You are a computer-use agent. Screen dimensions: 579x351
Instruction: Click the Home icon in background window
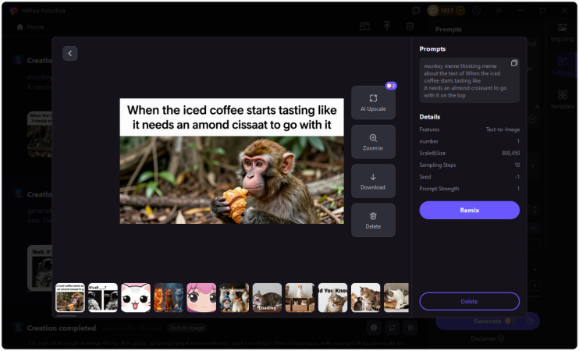pos(20,27)
